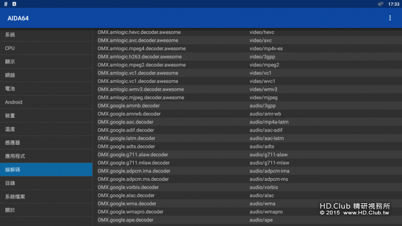The width and height of the screenshot is (402, 226).
Task: Tap the network status icon near clock
Action: pos(380,4)
